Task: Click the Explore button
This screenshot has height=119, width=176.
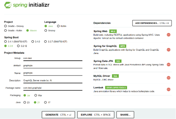Action: click(96, 115)
